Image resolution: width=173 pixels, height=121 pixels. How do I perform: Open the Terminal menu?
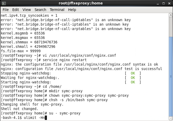click(x=57, y=10)
